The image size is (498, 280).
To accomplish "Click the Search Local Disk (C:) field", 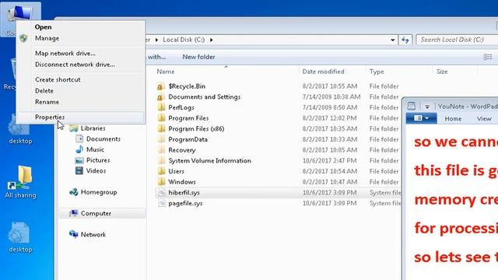I will 457,40.
